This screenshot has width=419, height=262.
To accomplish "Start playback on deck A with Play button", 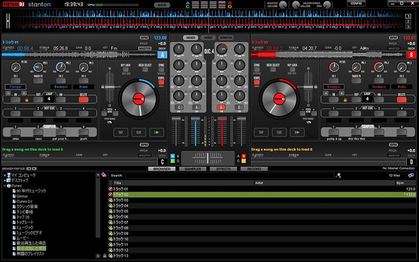I will coord(157,132).
